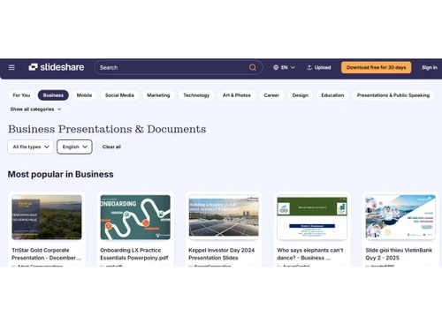The image size is (442, 331).
Task: Open the EN language dropdown
Action: click(x=284, y=67)
